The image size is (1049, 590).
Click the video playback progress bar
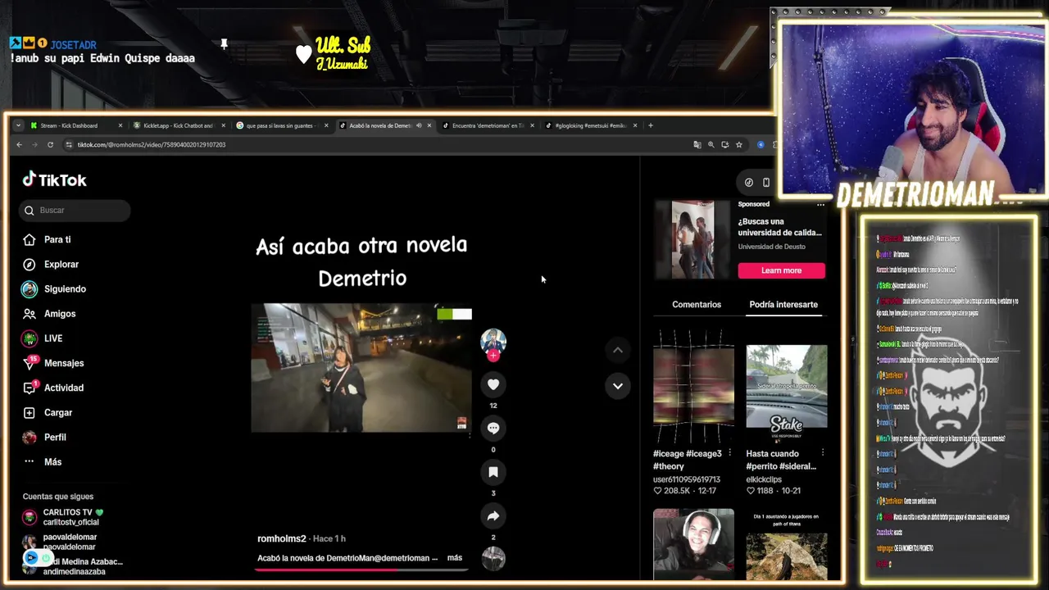coord(361,569)
